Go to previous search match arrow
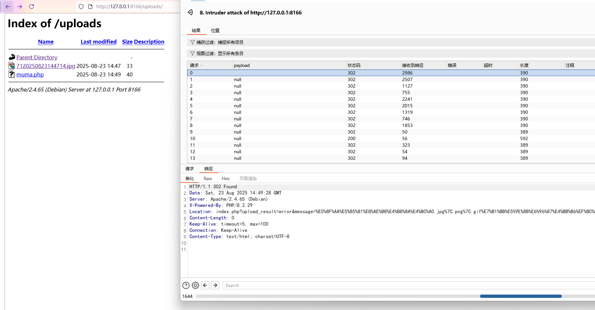Viewport: 595px width, 310px height. tap(205, 285)
